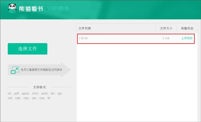Image resolution: width=201 pixels, height=122 pixels.
Task: Click the second line of formats starting ndl
Action: [29, 98]
